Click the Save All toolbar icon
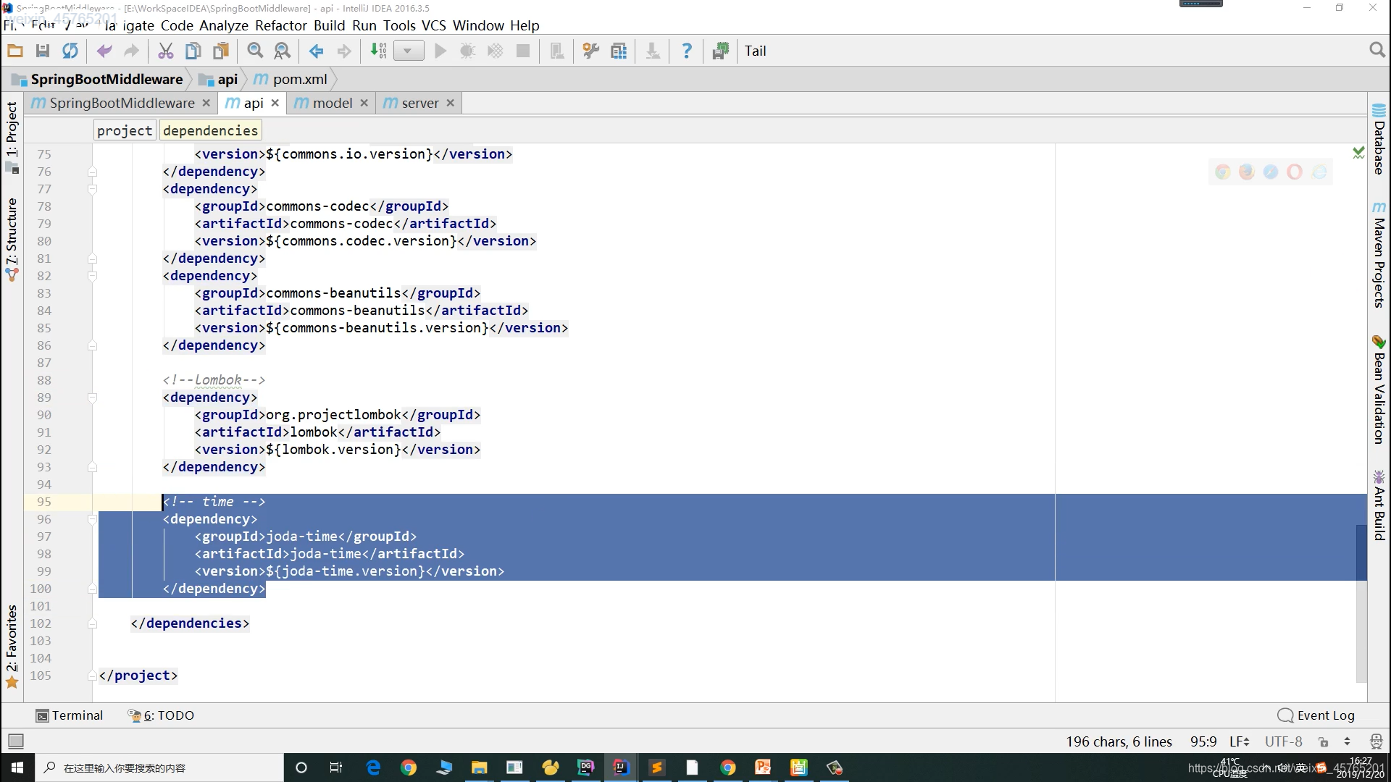Image resolution: width=1391 pixels, height=782 pixels. [43, 51]
